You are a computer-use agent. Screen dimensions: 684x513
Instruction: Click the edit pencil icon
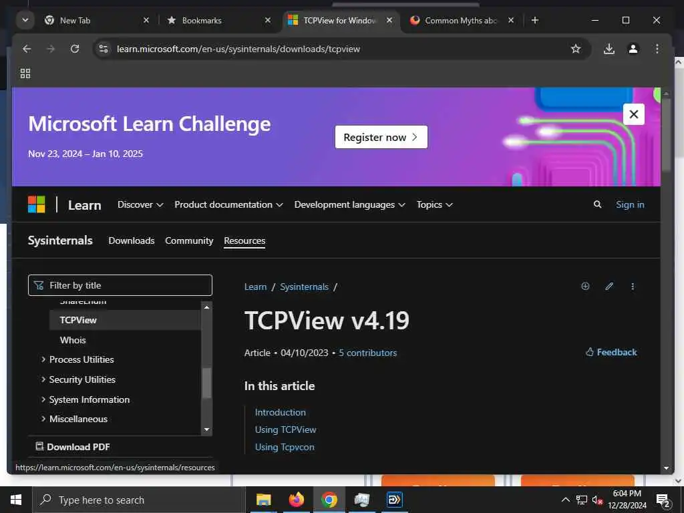(609, 286)
